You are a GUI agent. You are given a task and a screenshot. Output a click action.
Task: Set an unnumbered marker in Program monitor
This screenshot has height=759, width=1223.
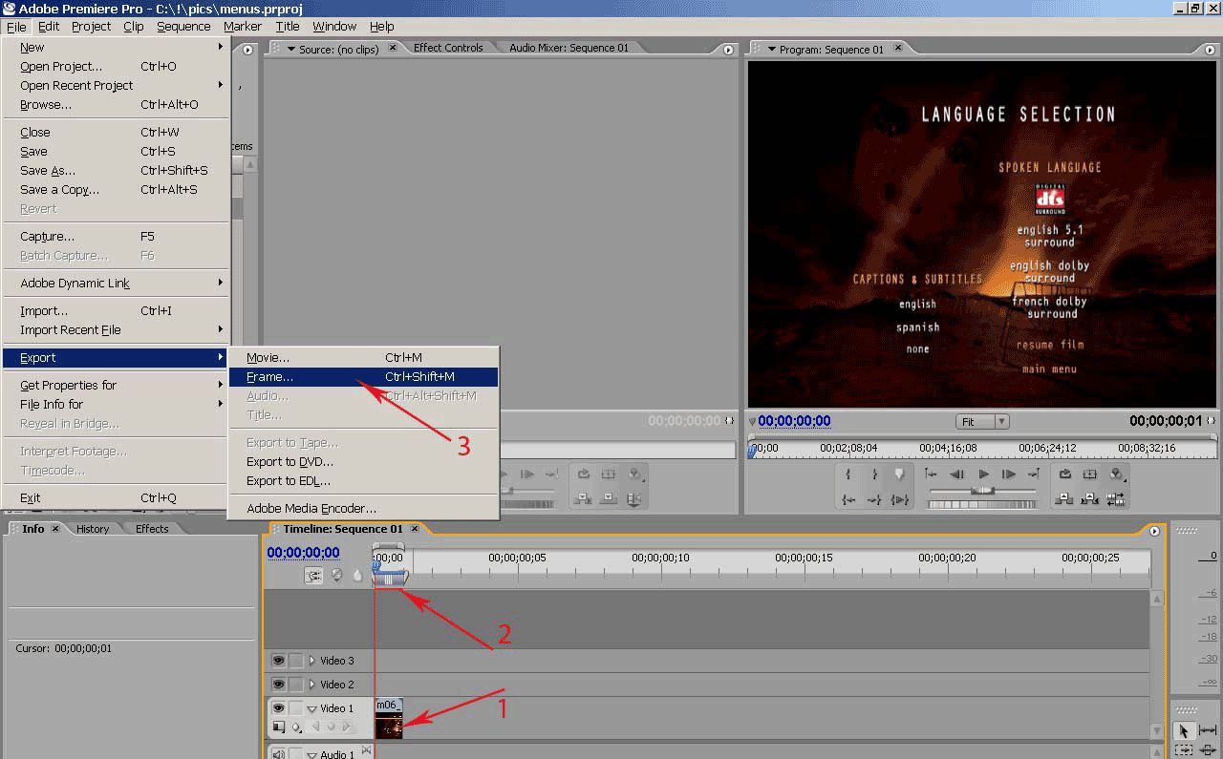[899, 474]
